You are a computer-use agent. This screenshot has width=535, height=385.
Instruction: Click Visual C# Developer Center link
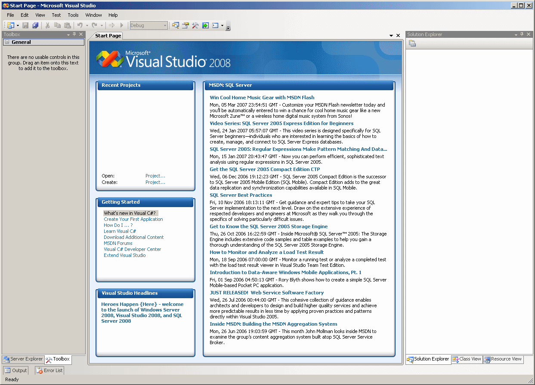click(133, 249)
